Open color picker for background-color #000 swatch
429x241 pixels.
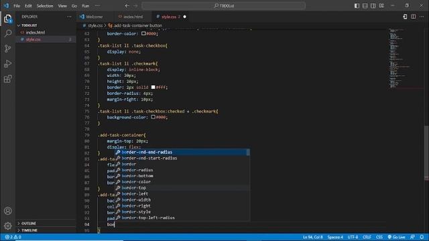click(x=154, y=117)
